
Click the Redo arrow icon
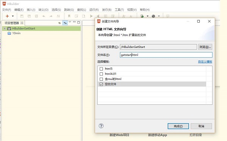pos(51,16)
